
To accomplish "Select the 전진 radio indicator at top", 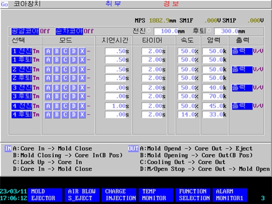I will 150,31.
